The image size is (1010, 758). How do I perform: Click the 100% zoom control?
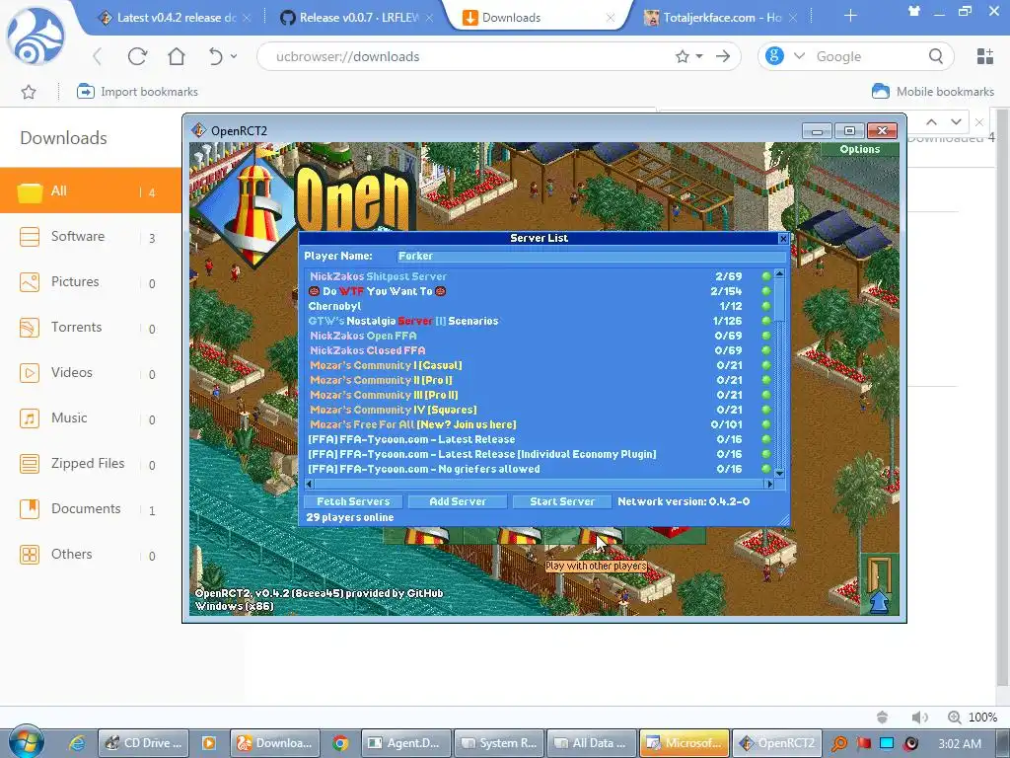973,718
